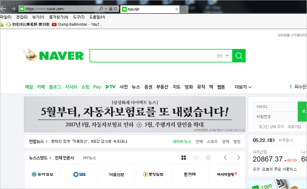307x189 pixels.
Task: Open the Chinese-titled bookmark with colorful icon
Action: pyautogui.click(x=28, y=25)
